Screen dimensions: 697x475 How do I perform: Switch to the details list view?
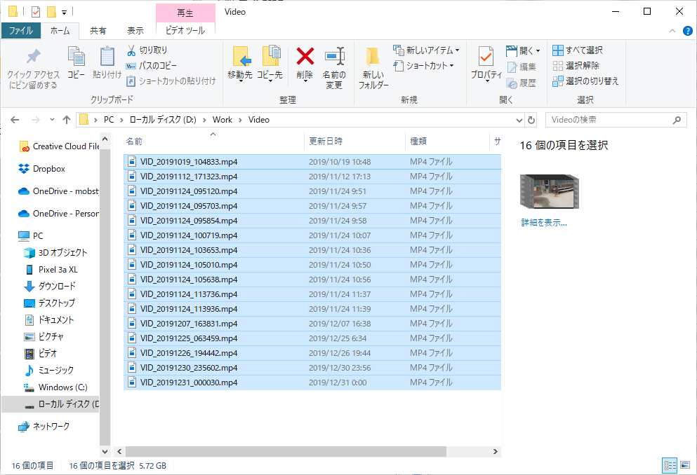point(670,465)
